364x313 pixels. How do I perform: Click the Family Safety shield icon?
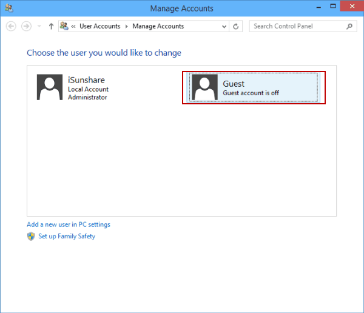pos(31,237)
